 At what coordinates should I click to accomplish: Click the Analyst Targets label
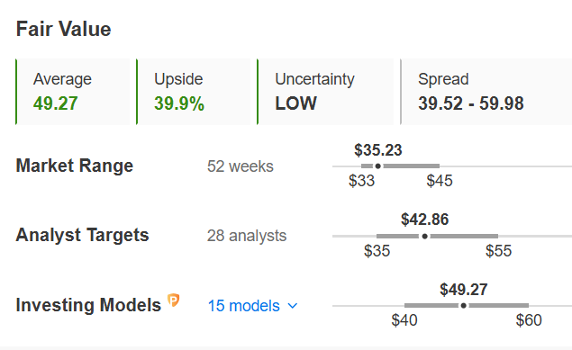point(83,235)
